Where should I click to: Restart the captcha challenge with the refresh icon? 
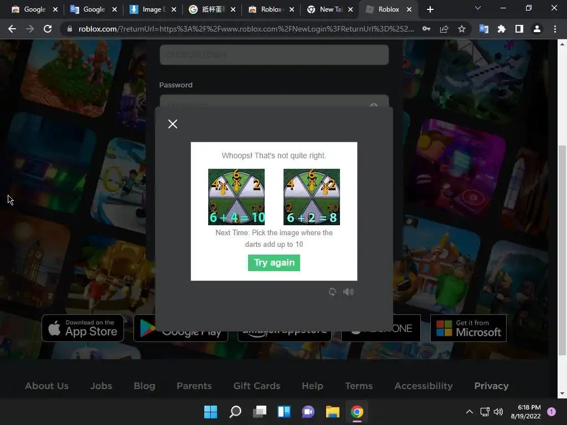coord(332,292)
